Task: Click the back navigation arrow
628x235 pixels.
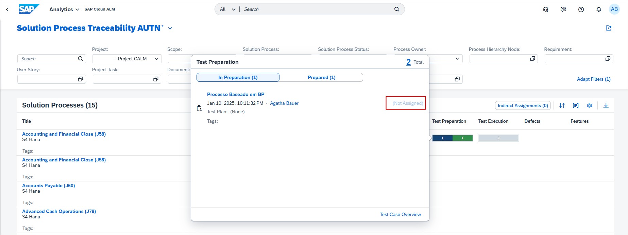Action: click(x=7, y=9)
